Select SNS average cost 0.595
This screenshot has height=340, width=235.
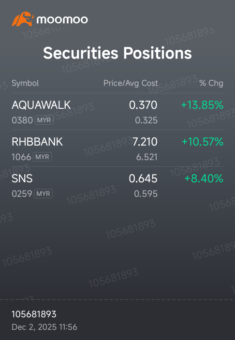[x=146, y=194]
